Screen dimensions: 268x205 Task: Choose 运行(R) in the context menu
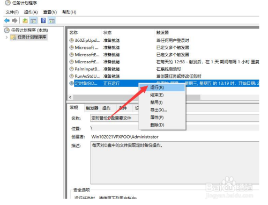point(162,87)
